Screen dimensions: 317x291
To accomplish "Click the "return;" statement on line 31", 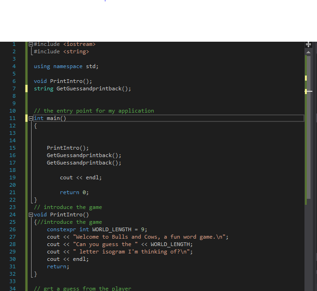I will [58, 266].
